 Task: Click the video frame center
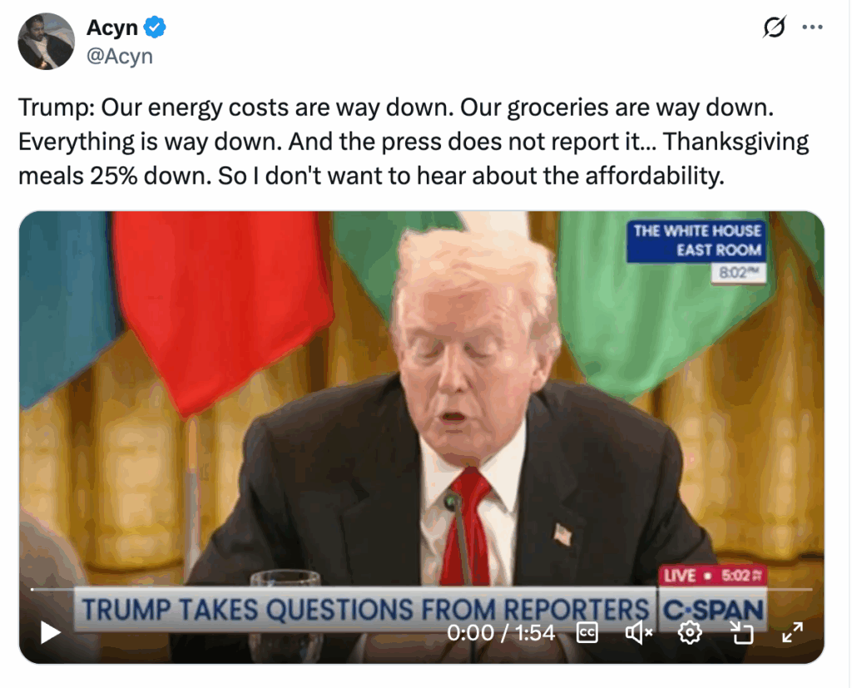click(x=422, y=437)
